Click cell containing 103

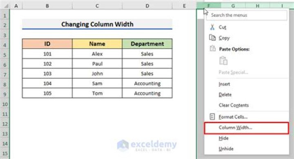(x=47, y=73)
